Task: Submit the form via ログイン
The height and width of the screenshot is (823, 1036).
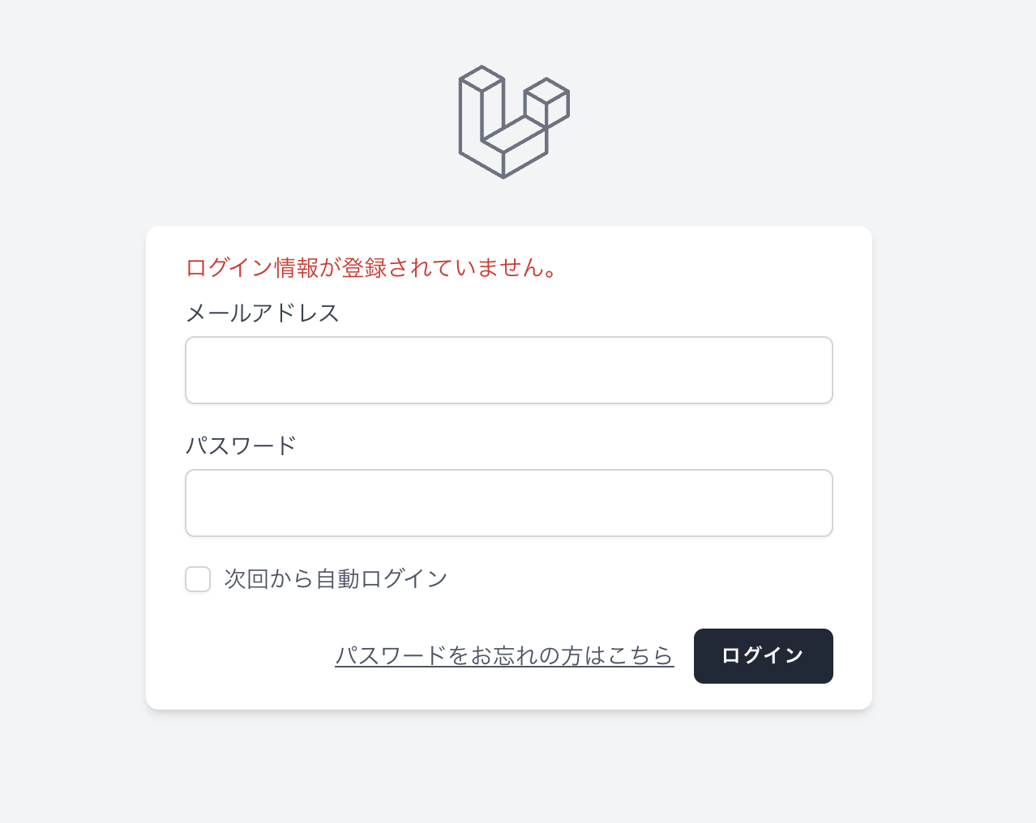Action: (762, 656)
